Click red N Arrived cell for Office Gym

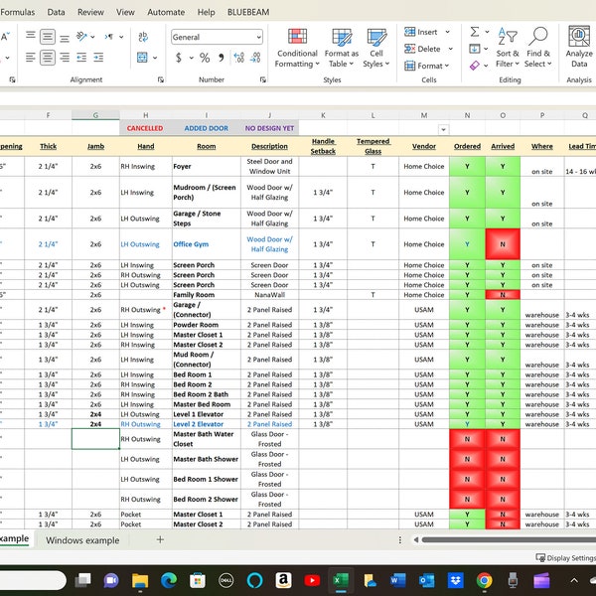pyautogui.click(x=503, y=244)
